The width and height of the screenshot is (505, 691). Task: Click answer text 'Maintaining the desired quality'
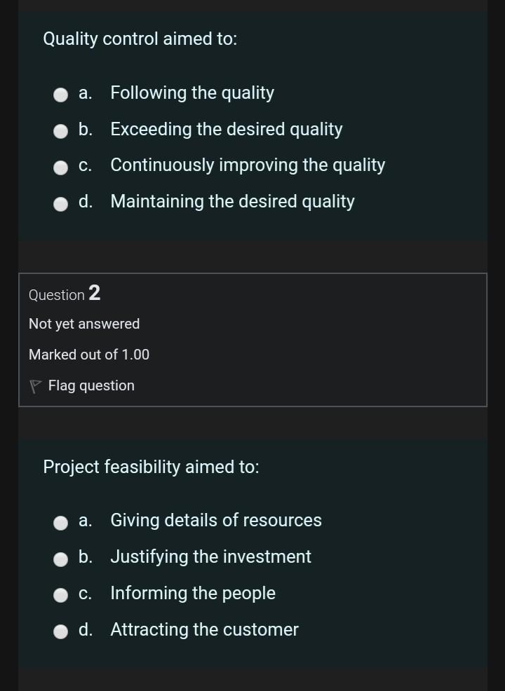point(232,202)
